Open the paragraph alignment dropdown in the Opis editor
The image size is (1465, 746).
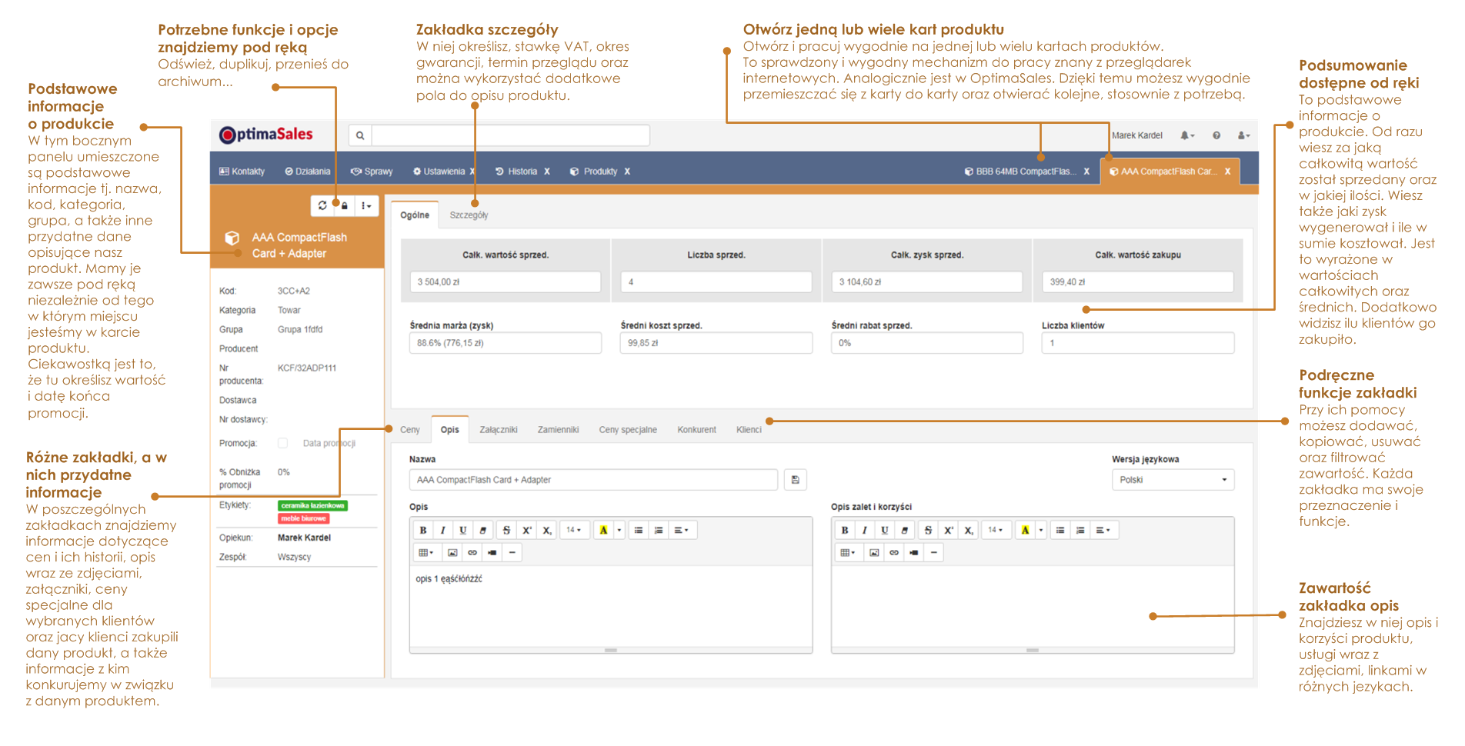[x=682, y=530]
